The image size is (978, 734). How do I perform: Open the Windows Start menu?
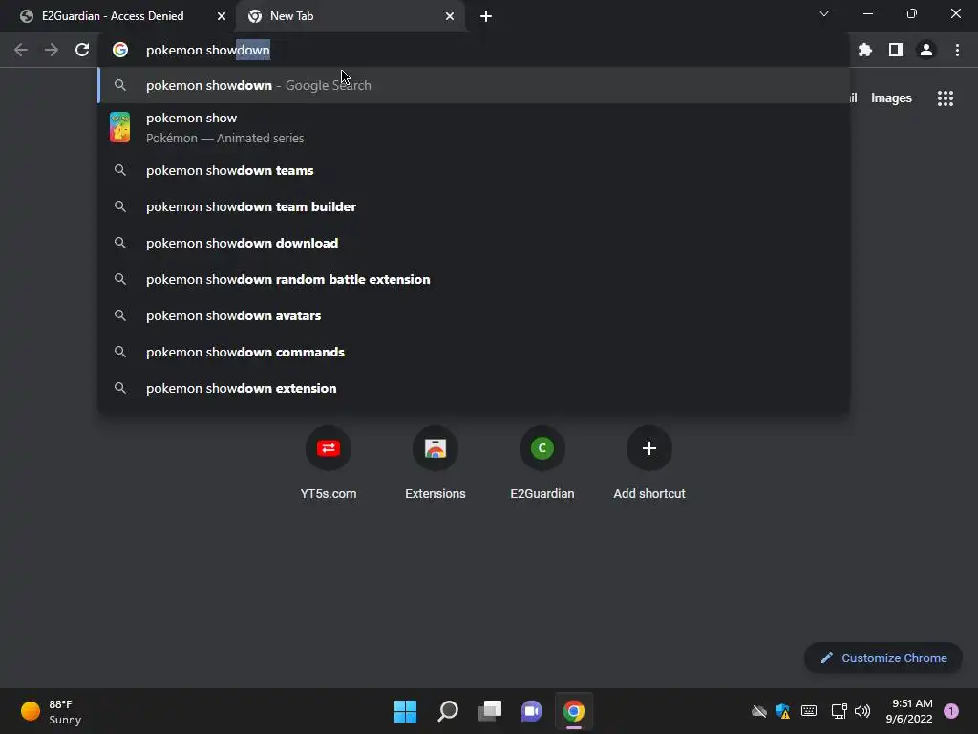click(405, 711)
